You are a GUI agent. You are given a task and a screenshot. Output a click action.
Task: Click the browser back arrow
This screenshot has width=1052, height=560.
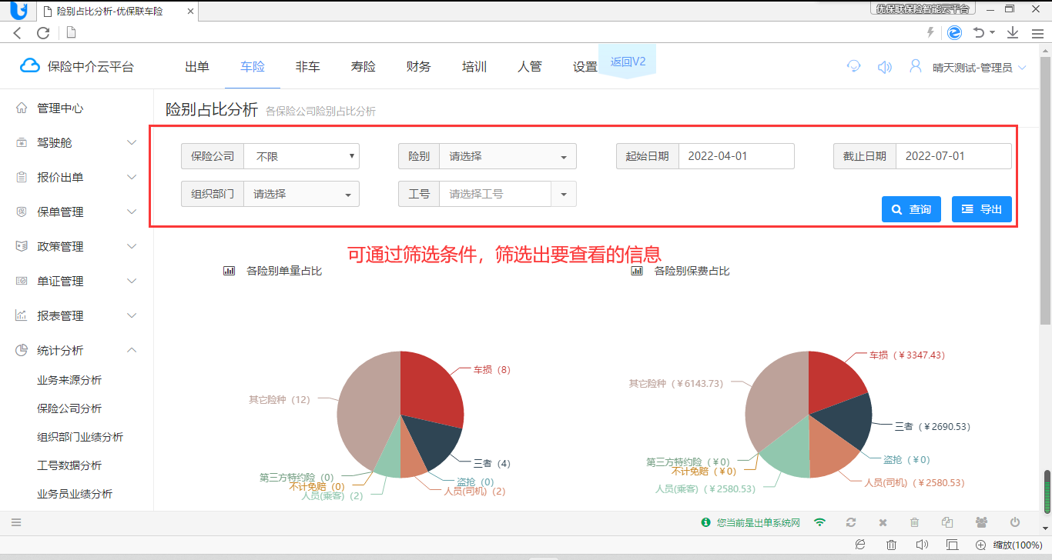pos(18,32)
